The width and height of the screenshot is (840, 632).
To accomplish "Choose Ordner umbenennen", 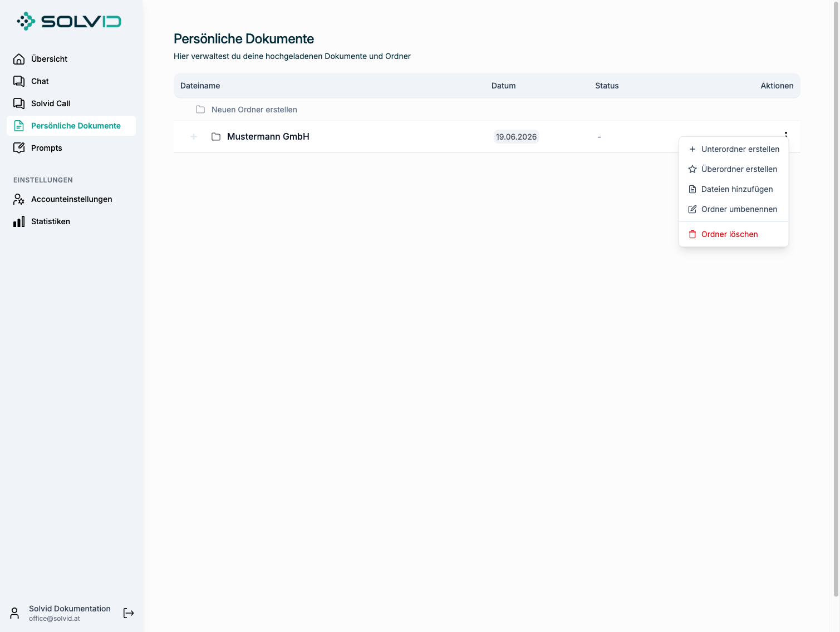I will pos(734,209).
